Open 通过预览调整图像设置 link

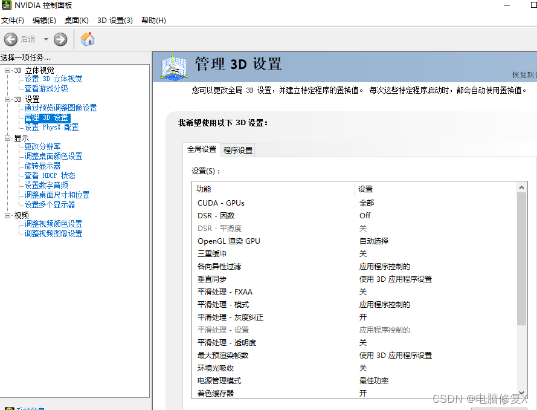pyautogui.click(x=60, y=108)
